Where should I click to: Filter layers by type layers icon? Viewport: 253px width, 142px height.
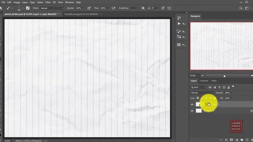click(219, 87)
